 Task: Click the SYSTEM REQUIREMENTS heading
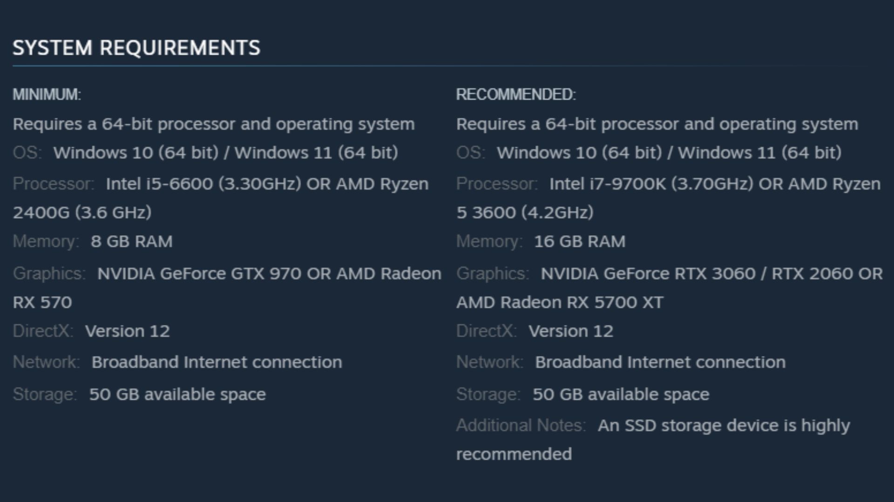(x=136, y=48)
